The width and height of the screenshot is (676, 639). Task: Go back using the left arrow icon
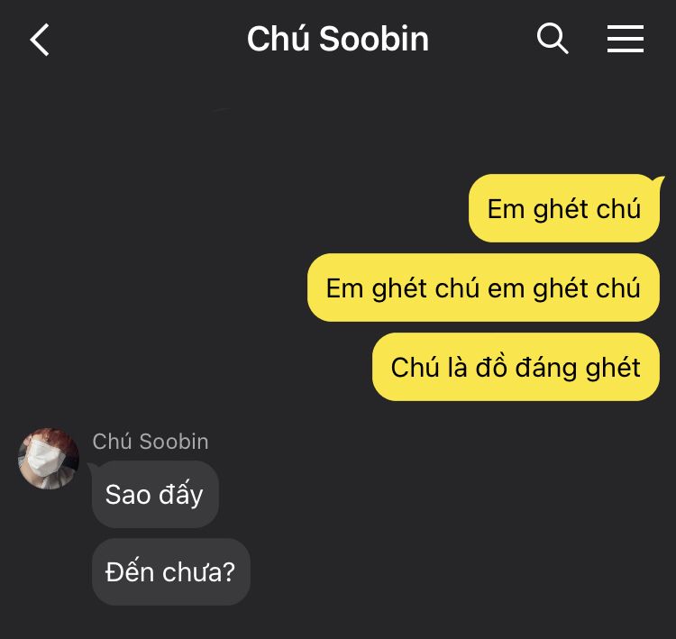tap(40, 40)
